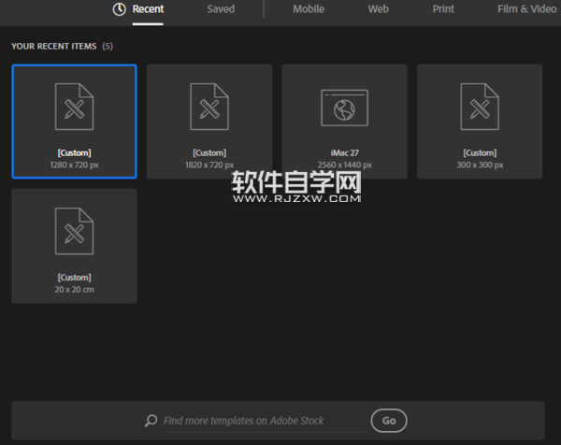Click the iMac 27 label

pos(344,153)
